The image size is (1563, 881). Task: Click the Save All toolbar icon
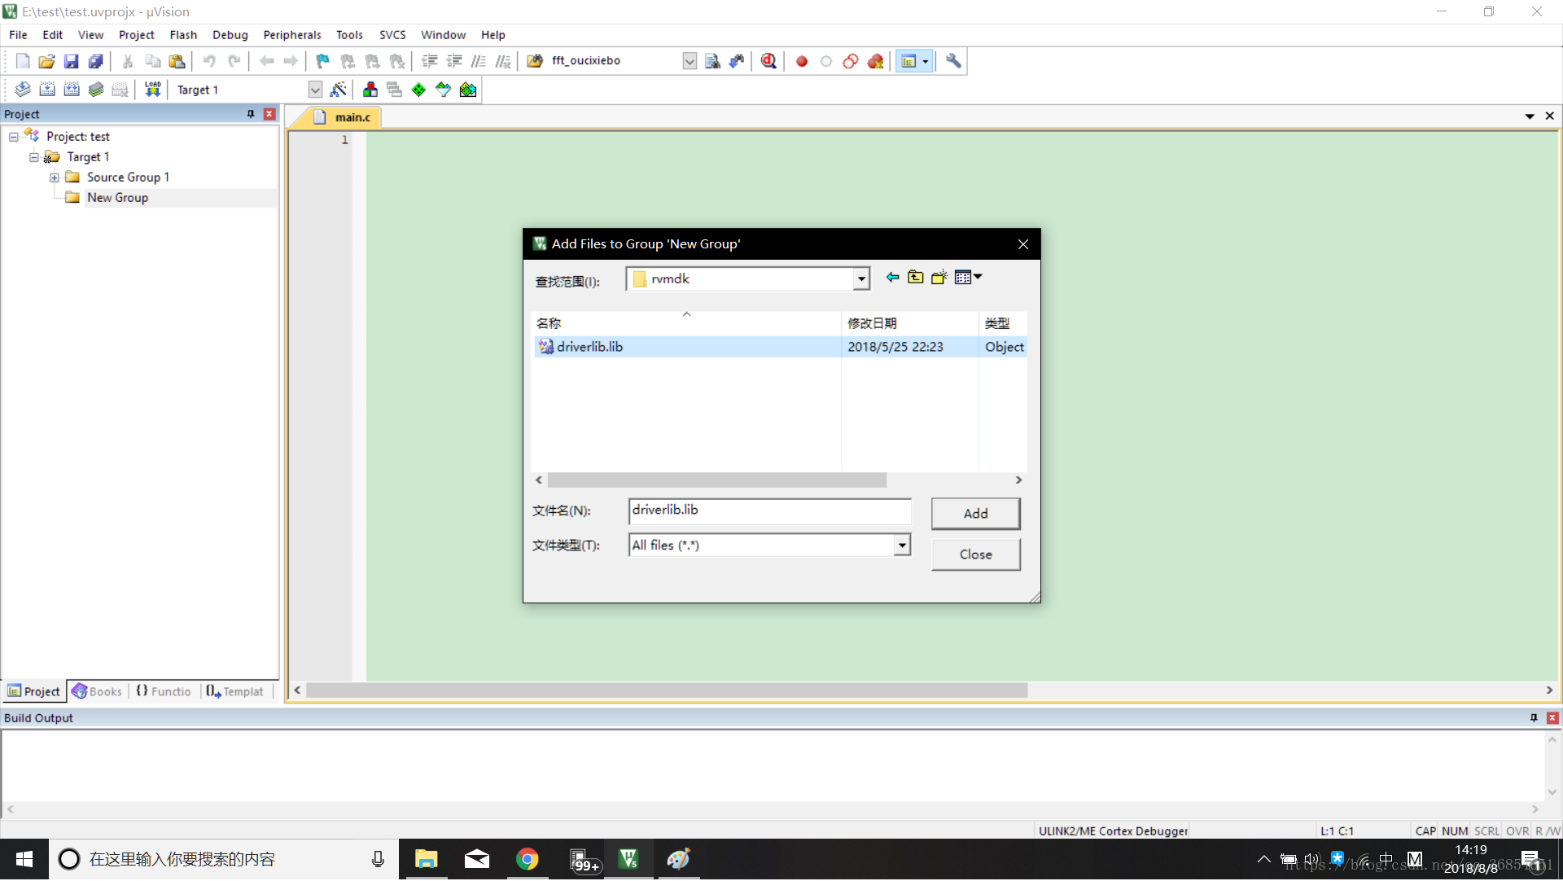[x=95, y=61]
